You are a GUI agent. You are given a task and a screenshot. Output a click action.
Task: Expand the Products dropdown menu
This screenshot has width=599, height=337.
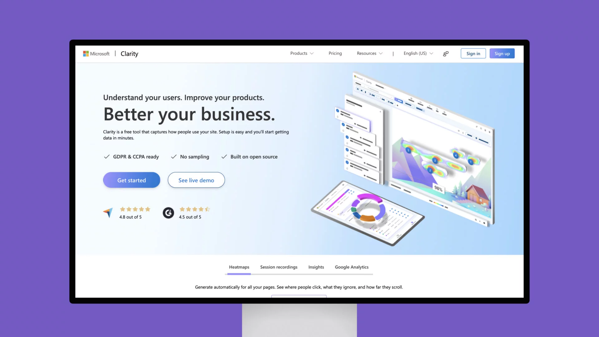click(x=302, y=53)
